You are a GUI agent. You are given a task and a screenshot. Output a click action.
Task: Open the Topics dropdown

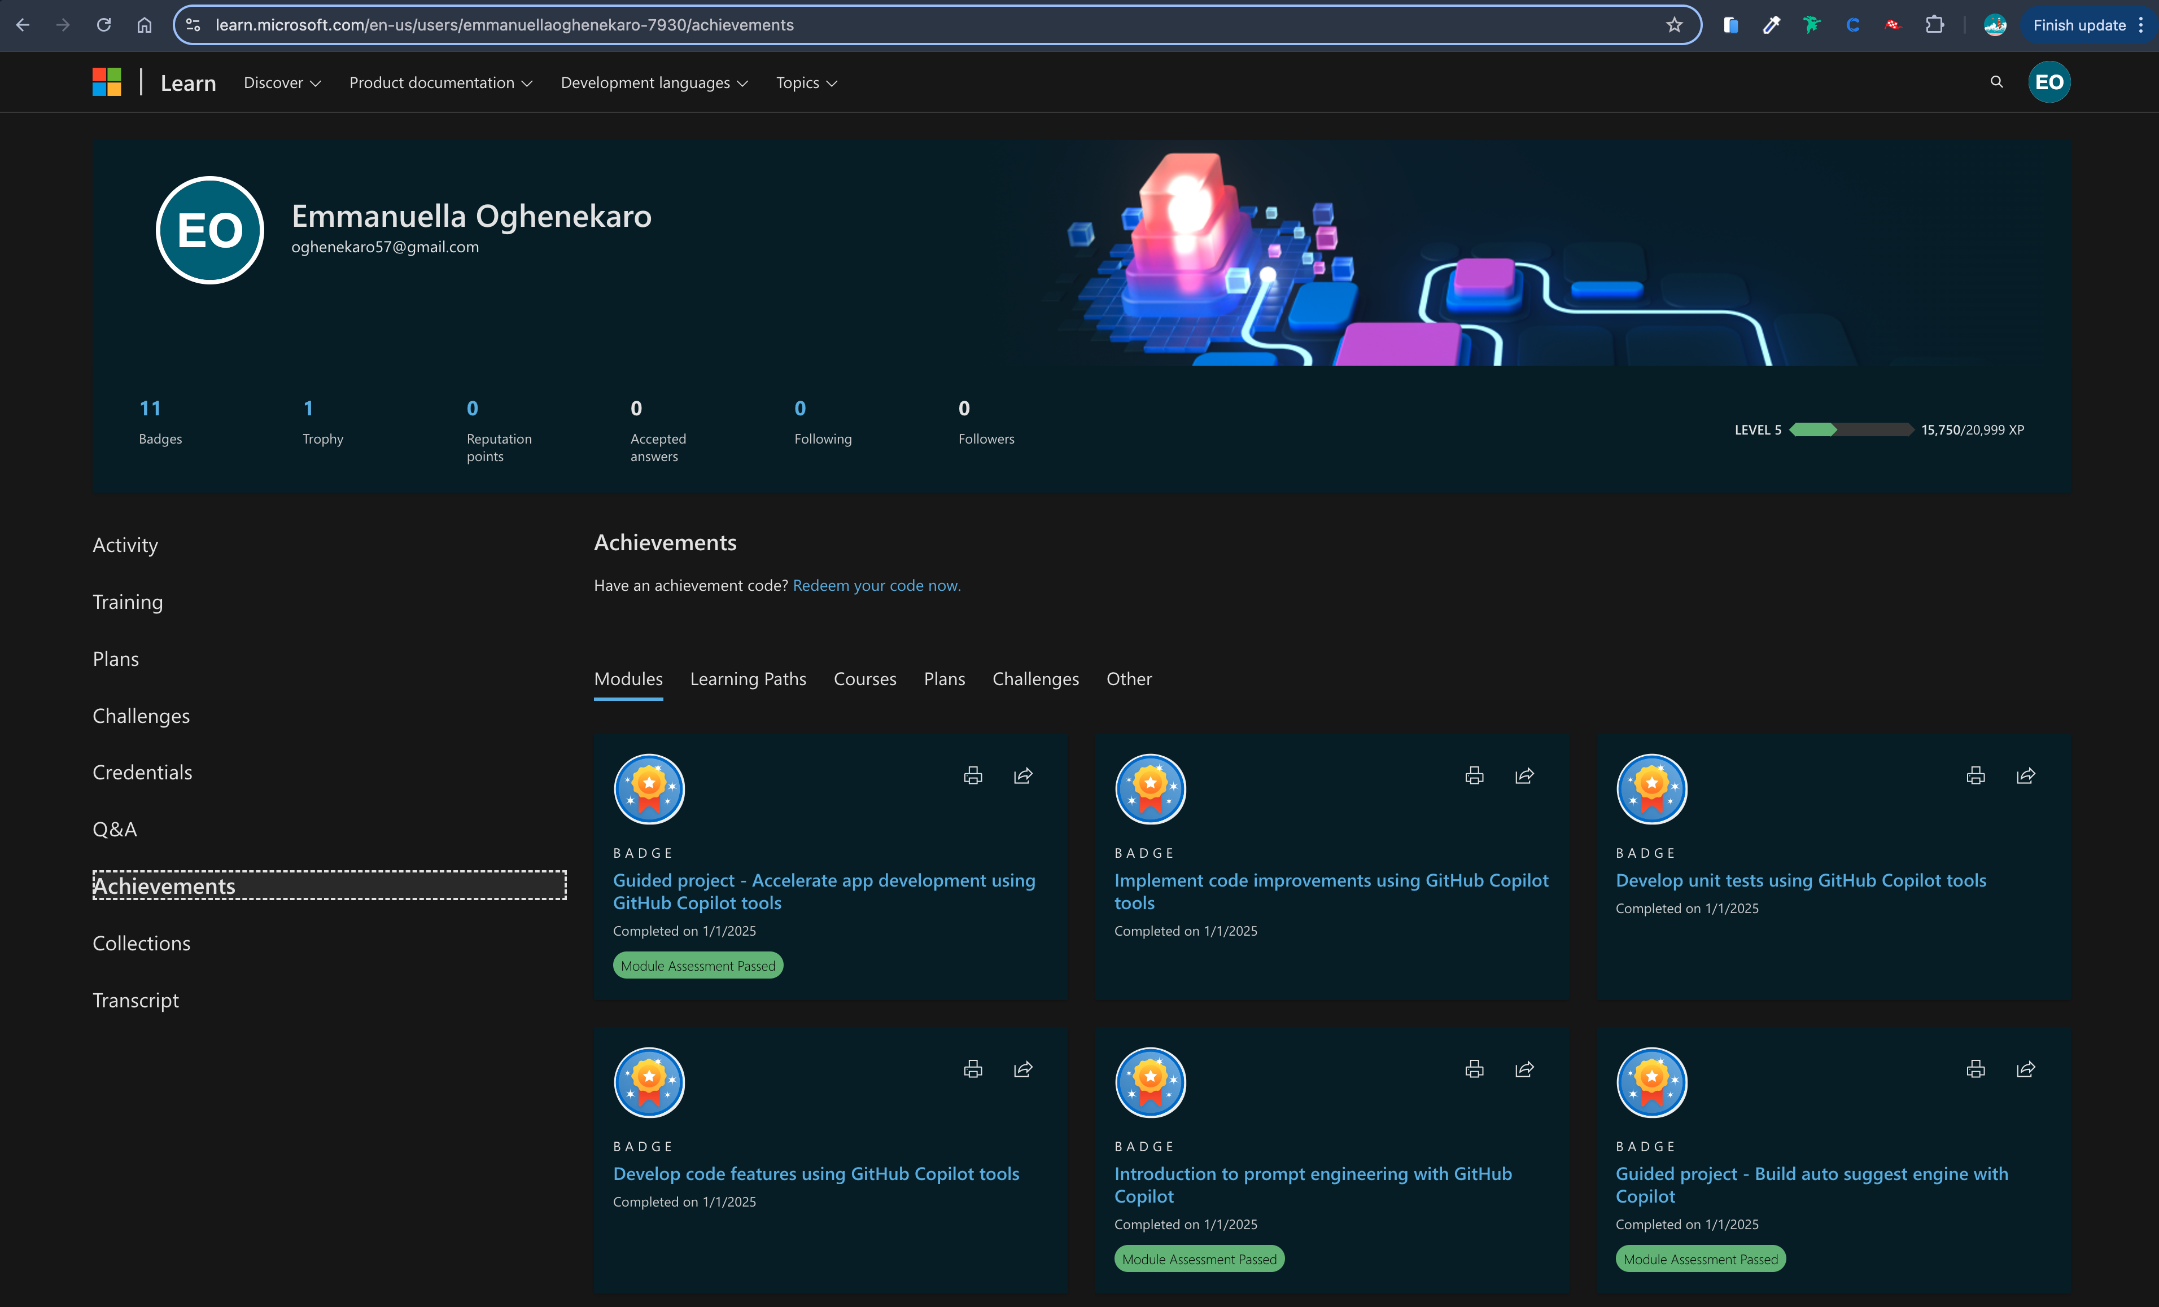[806, 82]
